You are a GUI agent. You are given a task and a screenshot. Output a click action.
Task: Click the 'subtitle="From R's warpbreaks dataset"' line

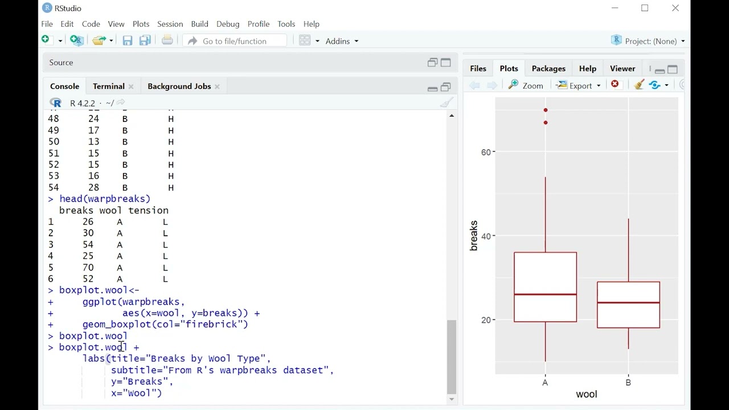(x=223, y=370)
